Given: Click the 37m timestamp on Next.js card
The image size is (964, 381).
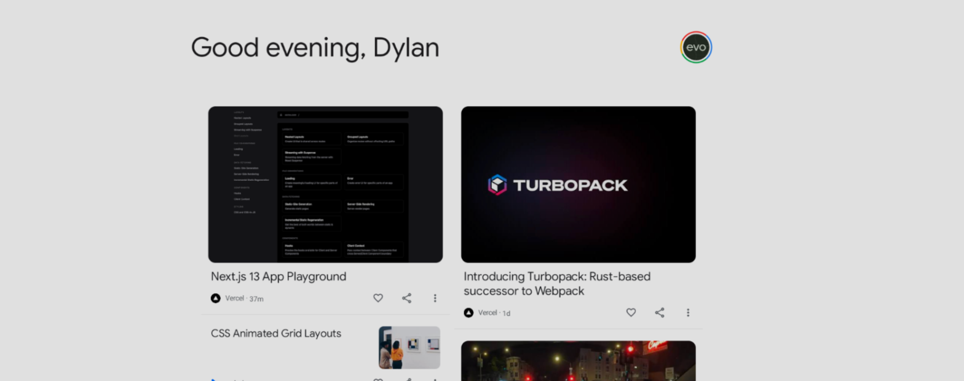Looking at the screenshot, I should click(256, 299).
